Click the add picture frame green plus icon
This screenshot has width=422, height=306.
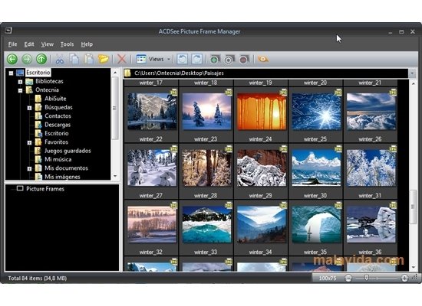[x=215, y=60]
